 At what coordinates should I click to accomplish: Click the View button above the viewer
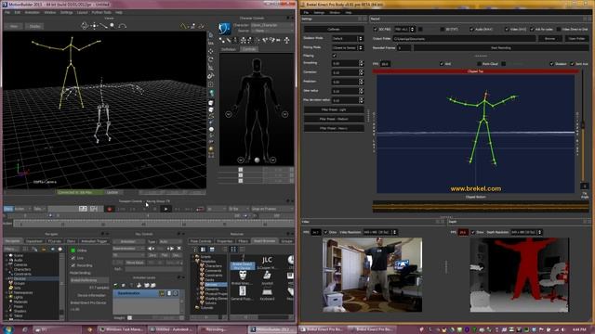[14, 26]
